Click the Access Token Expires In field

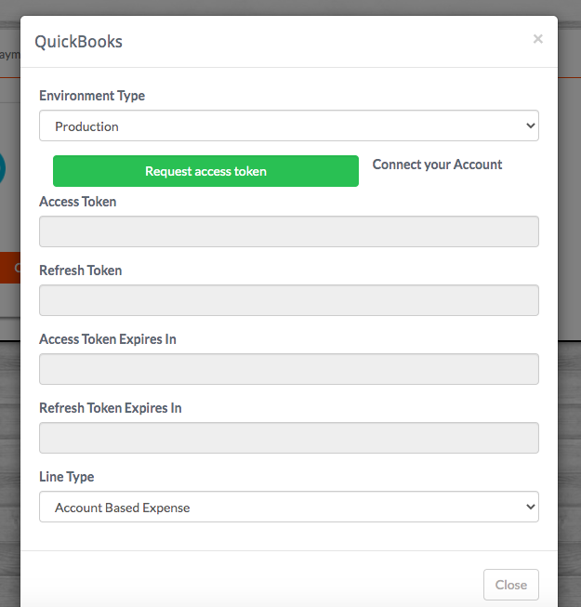[x=289, y=369]
